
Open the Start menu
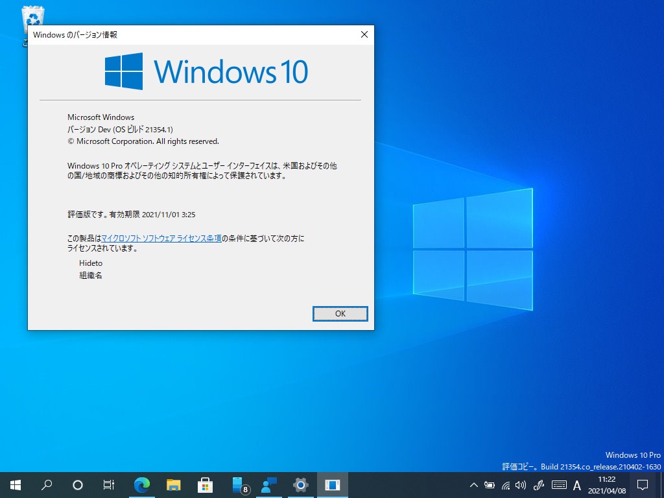tap(15, 484)
